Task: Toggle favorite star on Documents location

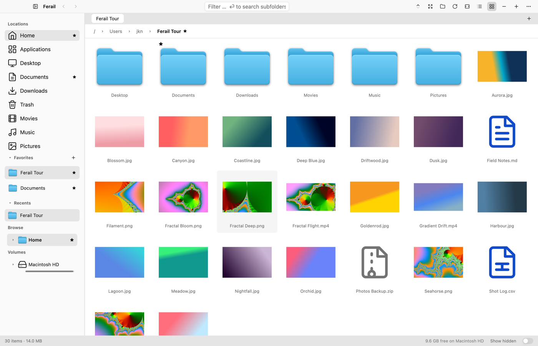Action: point(74,77)
